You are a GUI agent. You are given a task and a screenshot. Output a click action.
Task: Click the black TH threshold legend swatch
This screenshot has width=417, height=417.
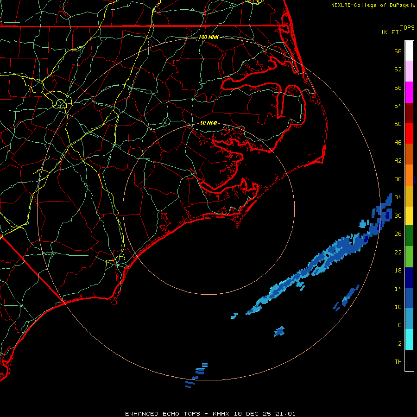click(409, 360)
